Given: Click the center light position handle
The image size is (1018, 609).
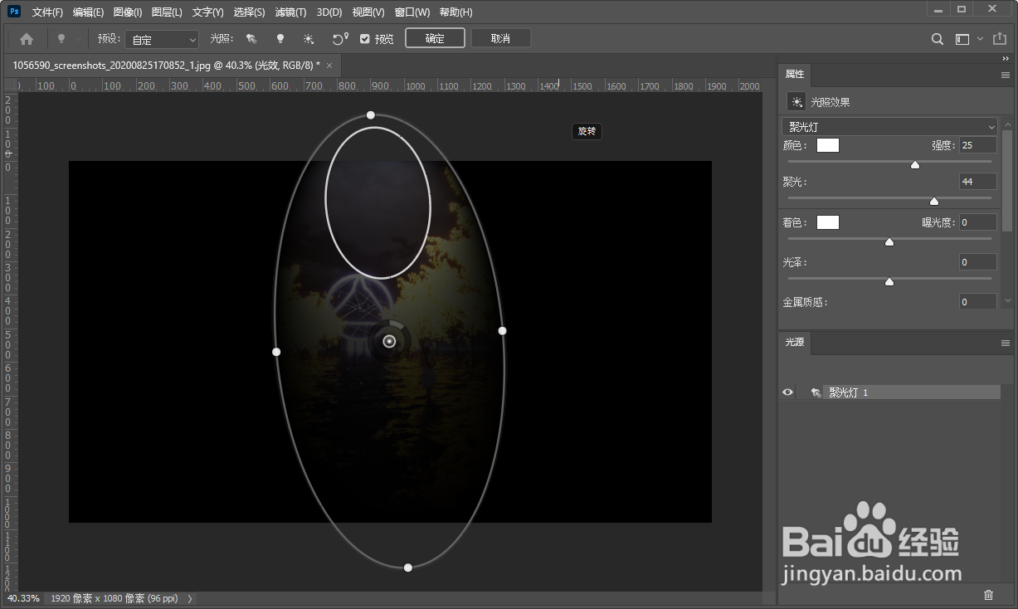Looking at the screenshot, I should tap(389, 341).
